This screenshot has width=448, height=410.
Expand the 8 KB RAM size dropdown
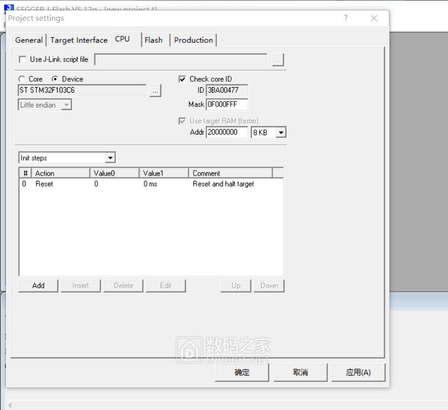click(x=281, y=132)
